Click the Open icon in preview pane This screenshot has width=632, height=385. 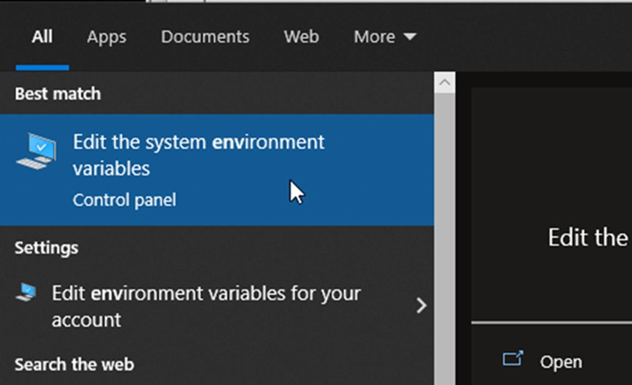[x=512, y=359]
